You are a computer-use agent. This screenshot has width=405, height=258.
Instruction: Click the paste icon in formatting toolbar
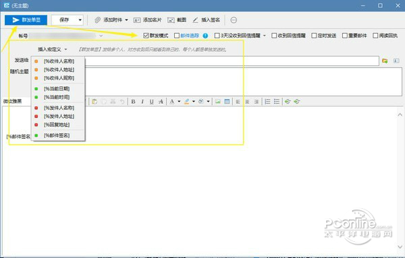(94, 102)
